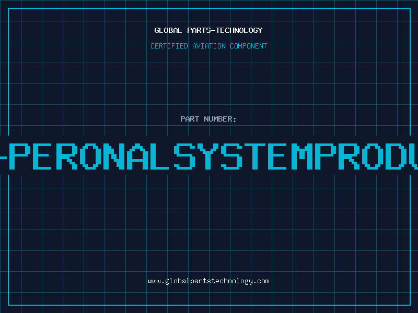Viewport: 418px width, 313px height.
Task: Open the www.globalpartstechnology.com link
Action: tap(208, 281)
